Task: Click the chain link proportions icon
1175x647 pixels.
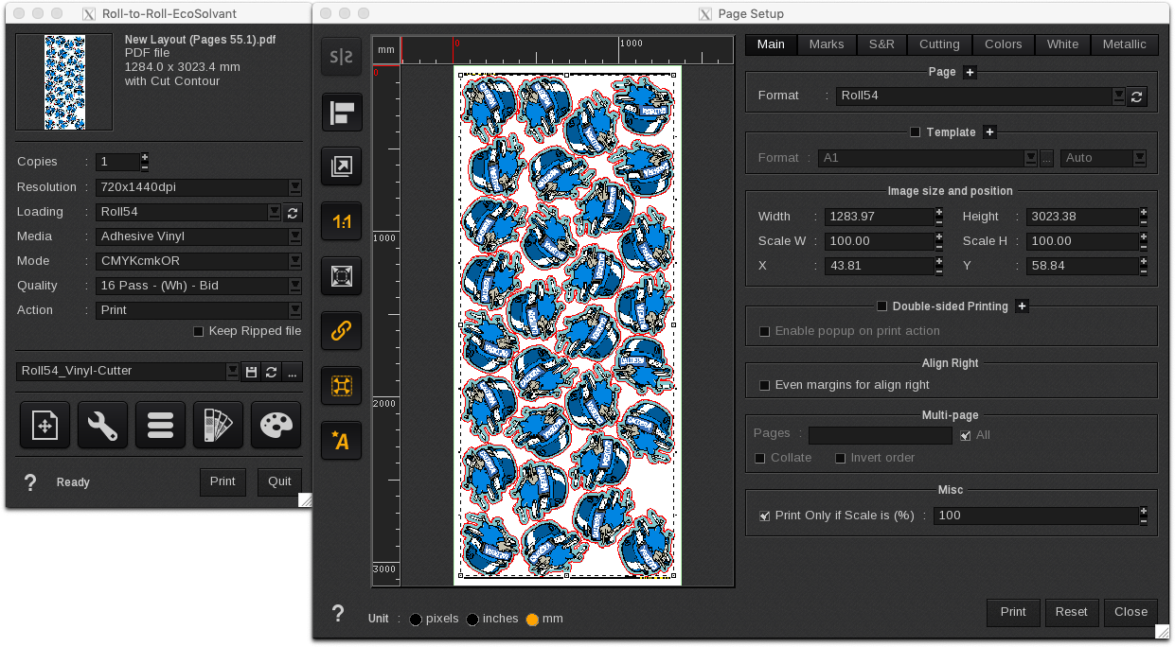Action: coord(341,330)
